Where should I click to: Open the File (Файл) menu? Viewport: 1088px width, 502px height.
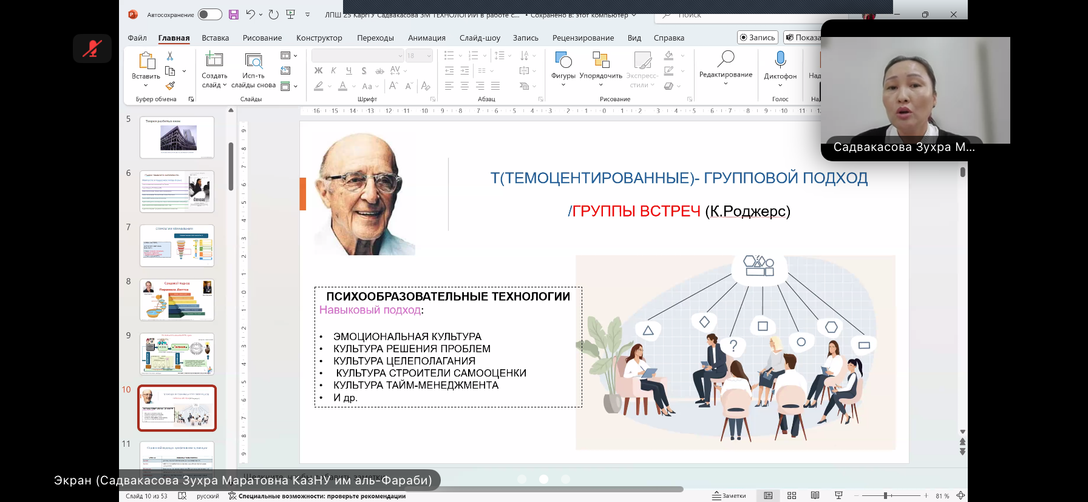(x=137, y=38)
